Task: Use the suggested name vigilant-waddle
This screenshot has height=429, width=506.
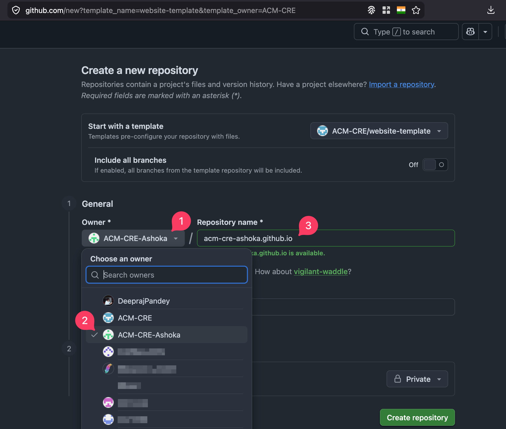Action: (321, 272)
